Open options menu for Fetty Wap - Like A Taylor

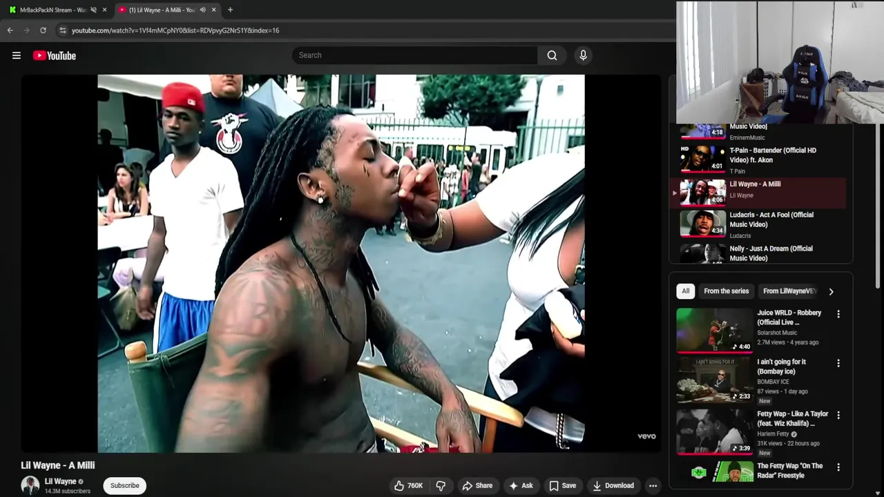838,416
